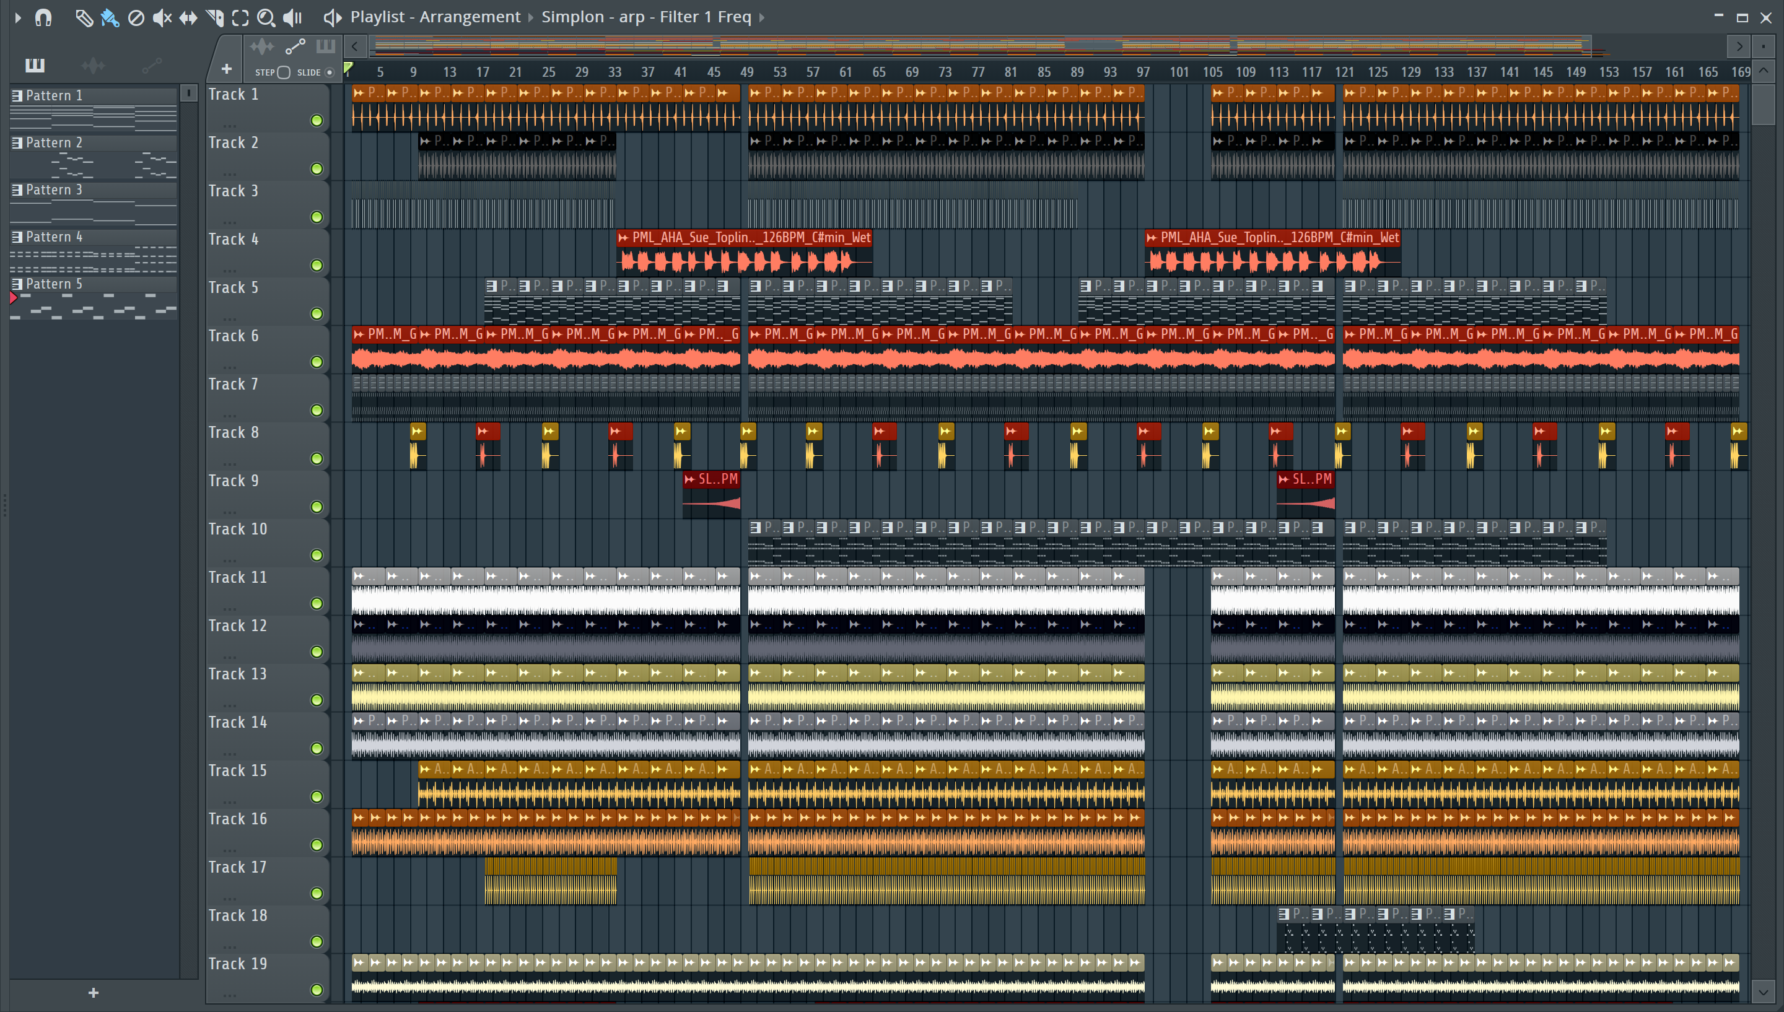Select the Slip tool

pyautogui.click(x=188, y=17)
